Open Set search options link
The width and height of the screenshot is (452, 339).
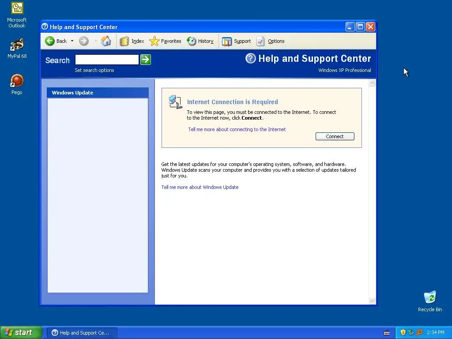(94, 70)
